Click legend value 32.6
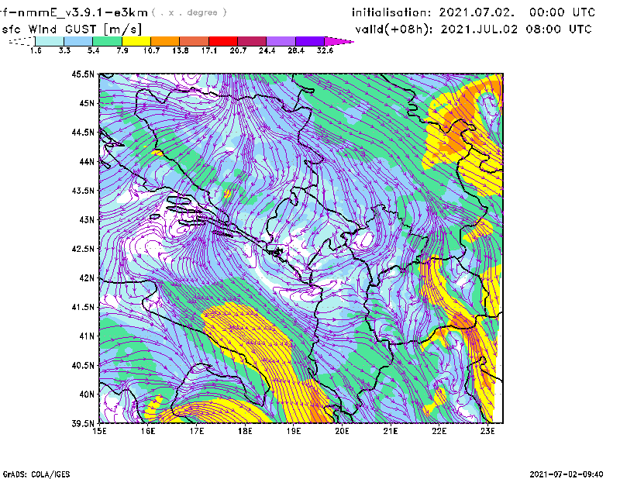 (325, 50)
